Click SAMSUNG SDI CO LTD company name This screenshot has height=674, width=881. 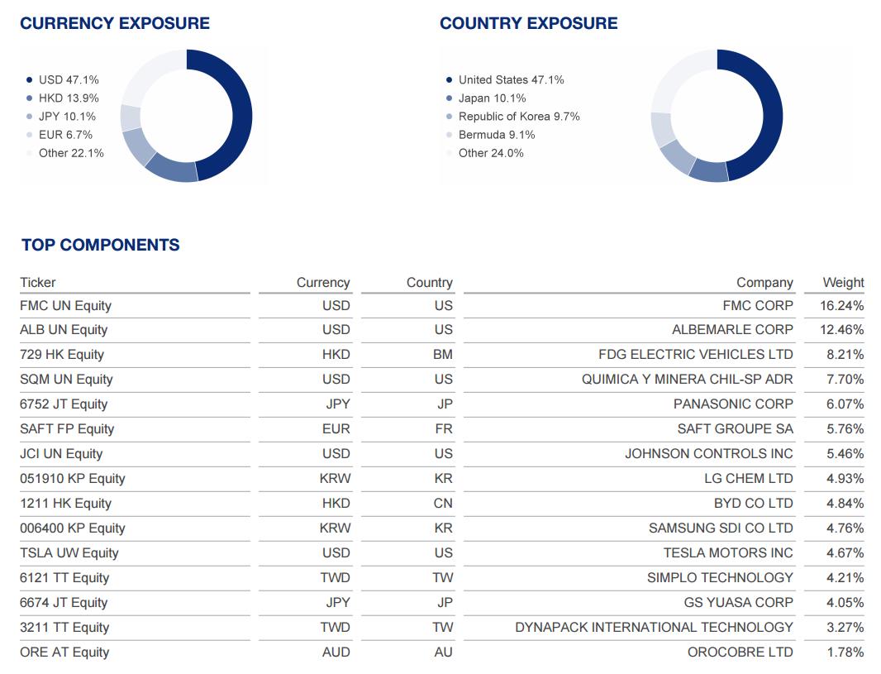click(x=721, y=528)
